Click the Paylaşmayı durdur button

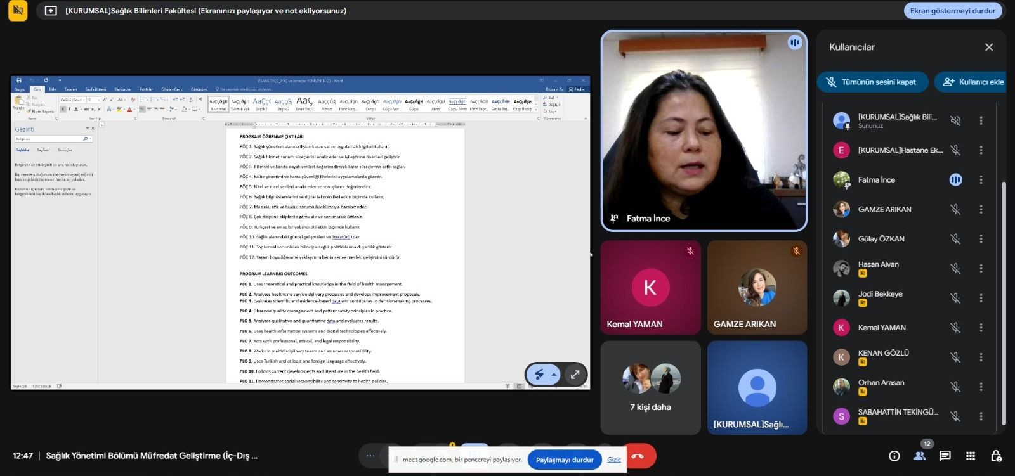pos(564,460)
